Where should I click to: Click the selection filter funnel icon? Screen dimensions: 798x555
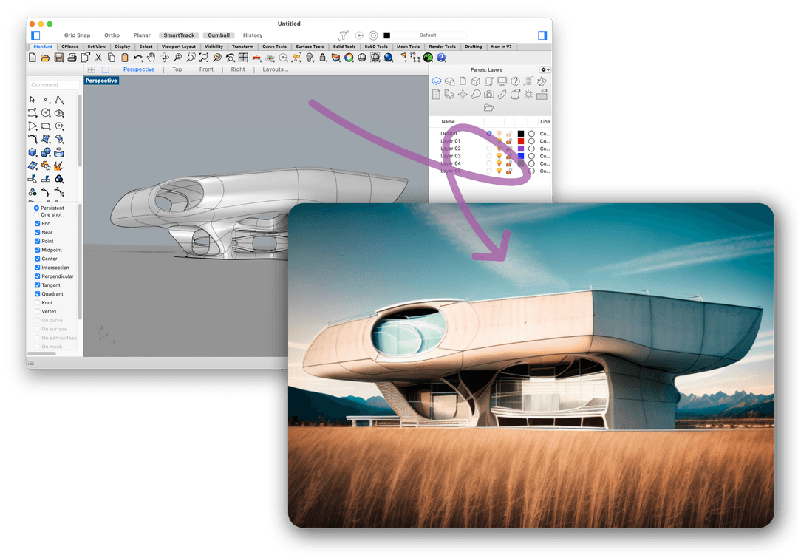click(343, 35)
